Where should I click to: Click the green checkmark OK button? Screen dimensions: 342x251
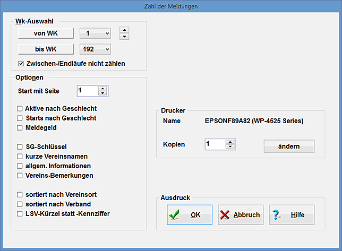[x=189, y=215]
